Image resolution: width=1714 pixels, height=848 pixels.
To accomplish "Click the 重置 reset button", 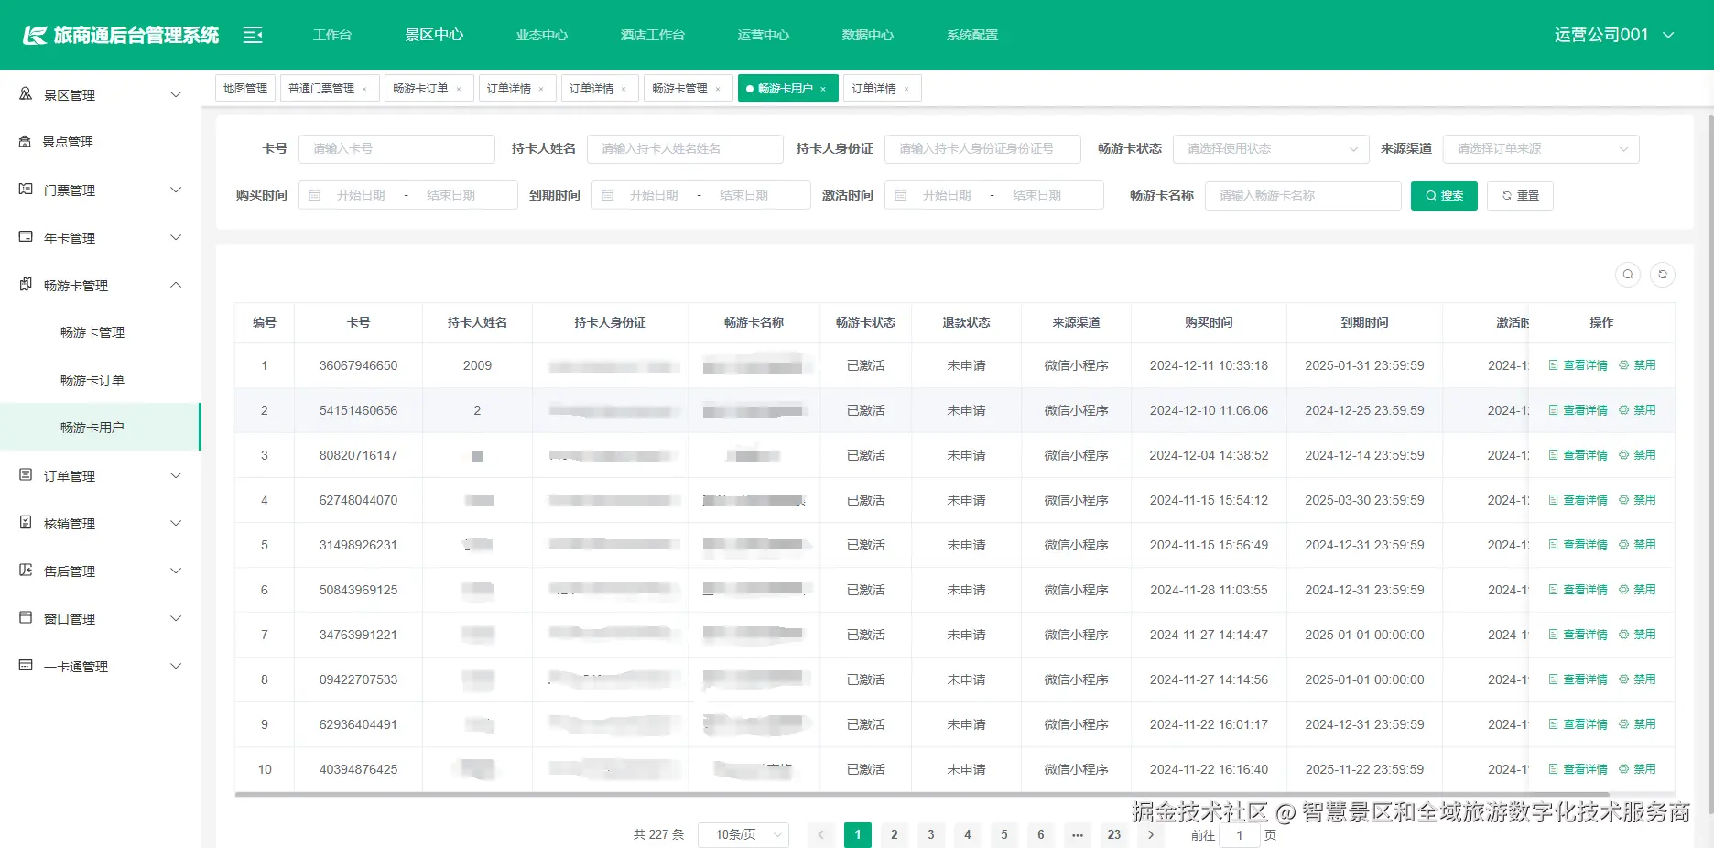I will pos(1520,195).
